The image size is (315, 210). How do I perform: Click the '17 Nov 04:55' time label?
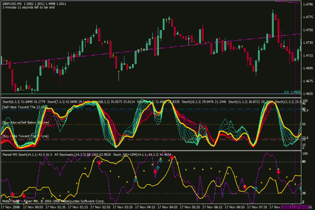(x=167, y=207)
